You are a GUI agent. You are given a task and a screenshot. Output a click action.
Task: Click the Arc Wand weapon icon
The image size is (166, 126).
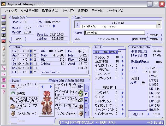[x=13, y=100]
